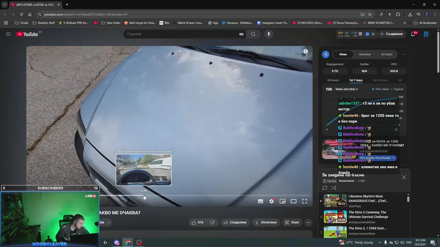This screenshot has height=247, width=440.
Task: Show video info card icon
Action: pyautogui.click(x=306, y=51)
